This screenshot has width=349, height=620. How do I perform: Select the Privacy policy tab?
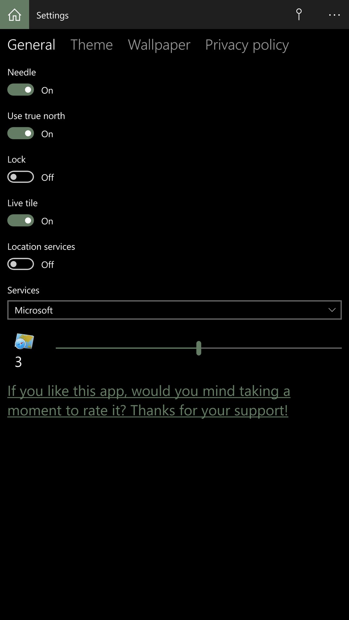coord(247,45)
